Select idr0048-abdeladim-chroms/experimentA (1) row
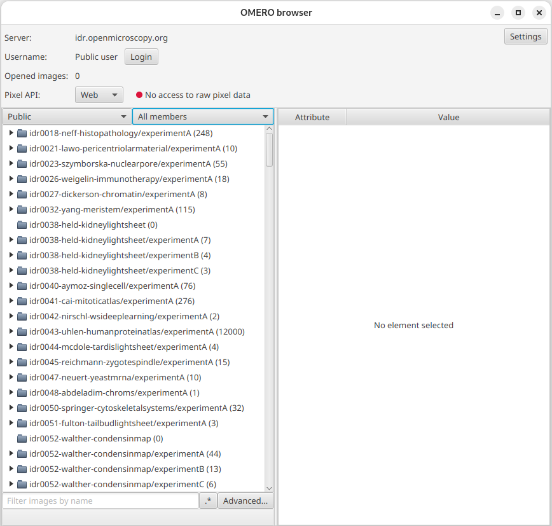This screenshot has width=552, height=526. coord(134,393)
